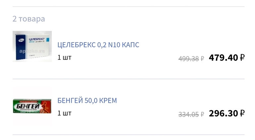Click the Celebrex price 479.40
The height and width of the screenshot is (140, 255).
click(223, 58)
